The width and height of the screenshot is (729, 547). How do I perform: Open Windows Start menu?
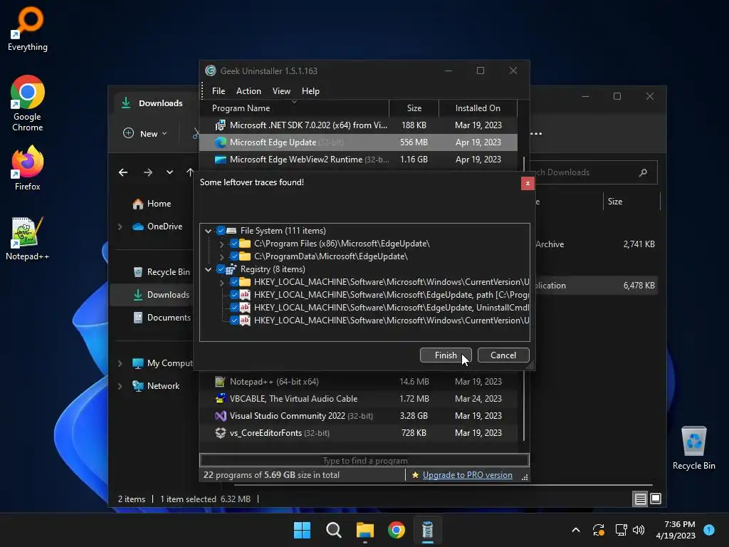click(x=302, y=530)
